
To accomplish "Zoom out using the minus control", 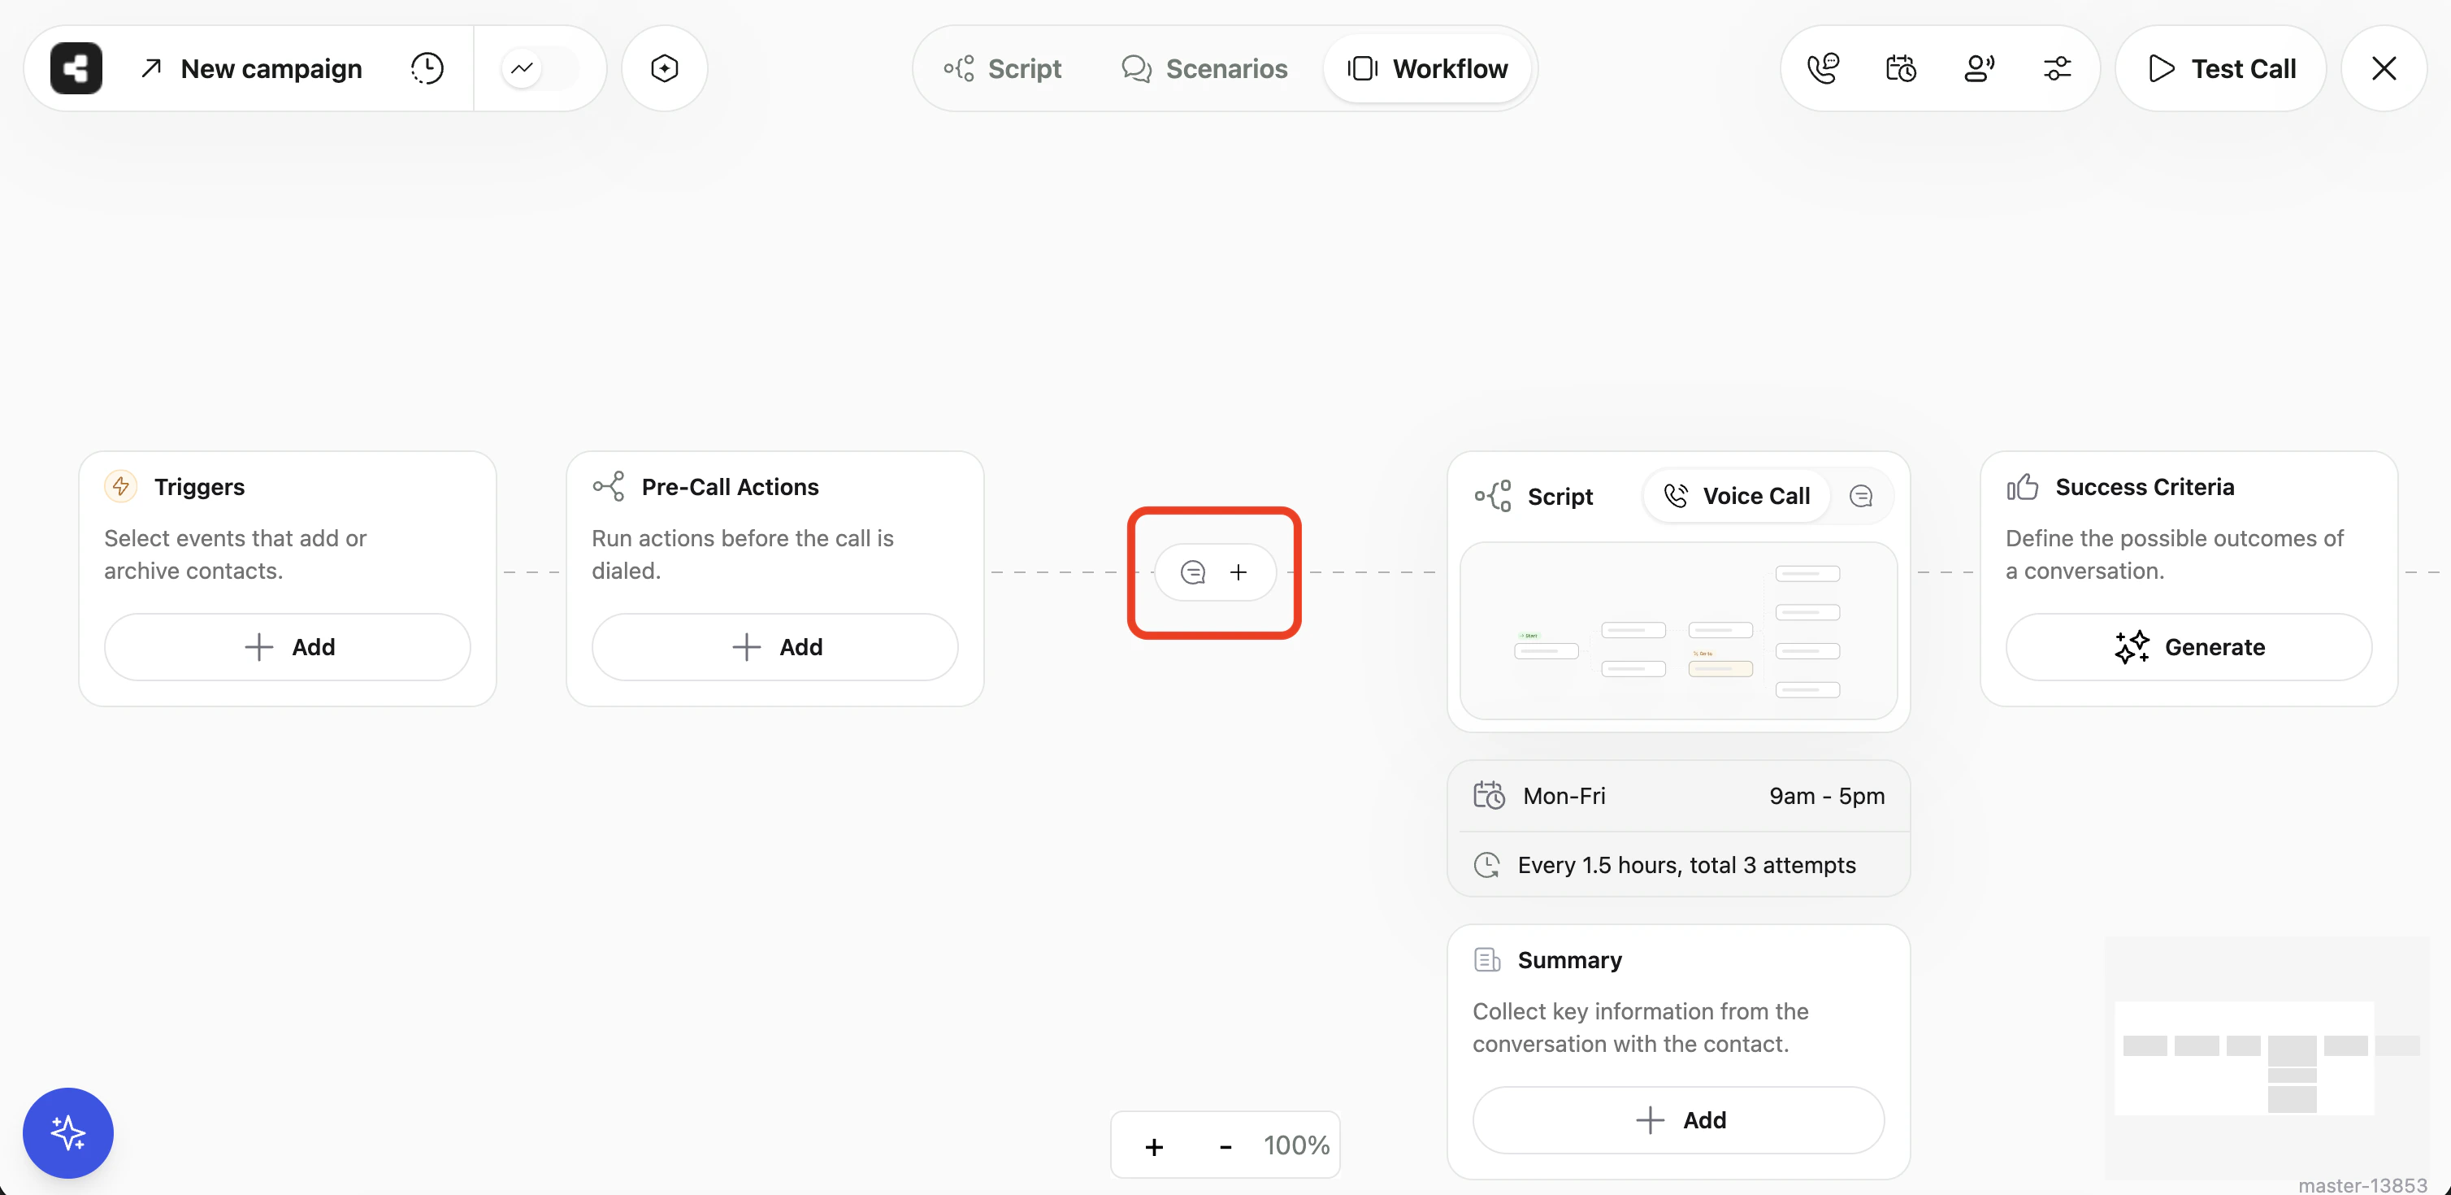I will point(1225,1145).
